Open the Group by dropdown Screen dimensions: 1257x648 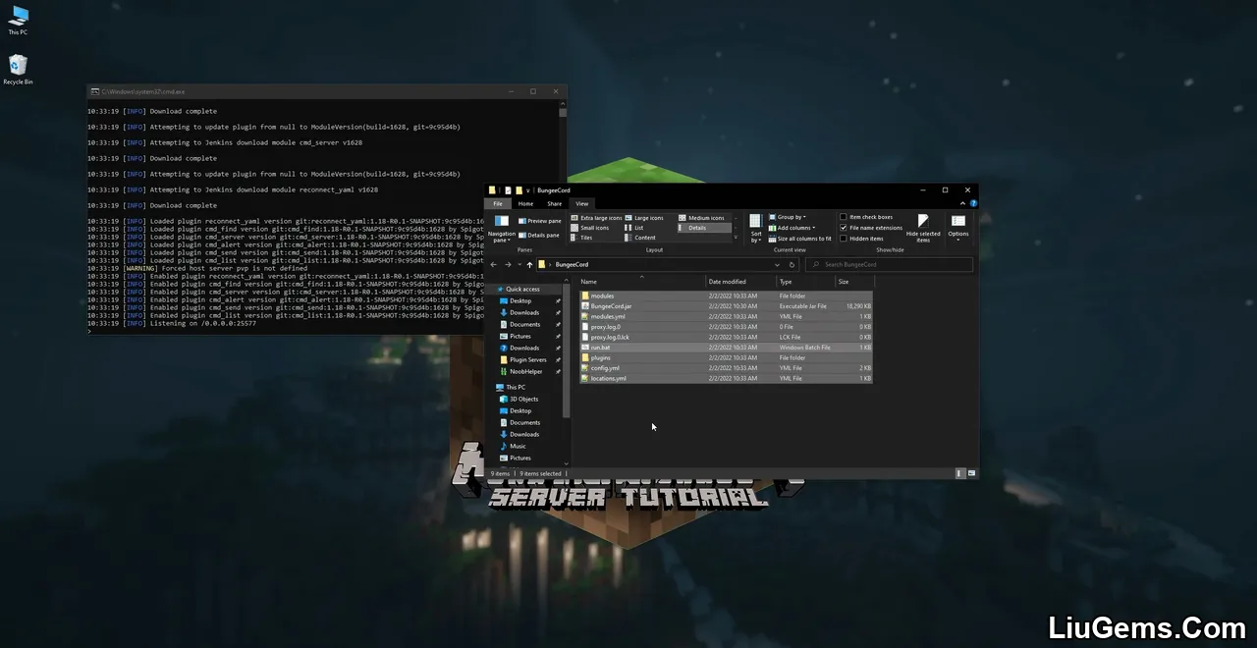[x=787, y=217]
